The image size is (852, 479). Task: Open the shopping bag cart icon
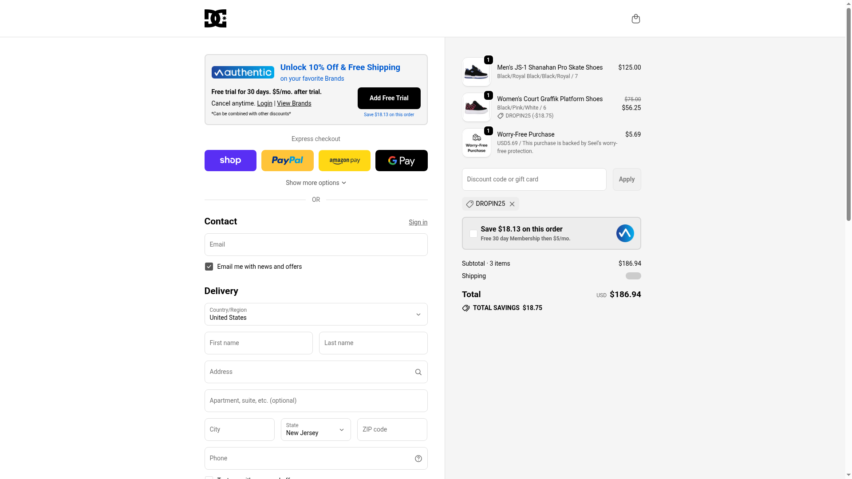click(x=635, y=19)
